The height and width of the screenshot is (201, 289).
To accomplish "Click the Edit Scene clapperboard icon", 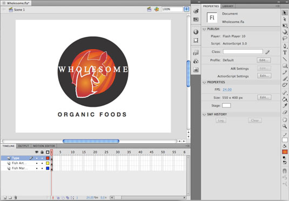I will tap(149, 9).
